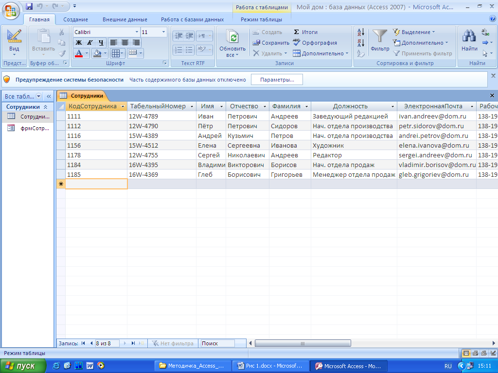Collapse navigation pane with « button

(49, 96)
